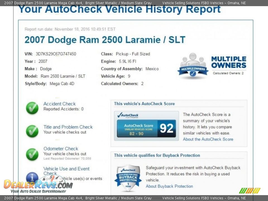Click the Title and Problem Check checkmark icon
The height and width of the screenshot is (201, 268).
32,131
